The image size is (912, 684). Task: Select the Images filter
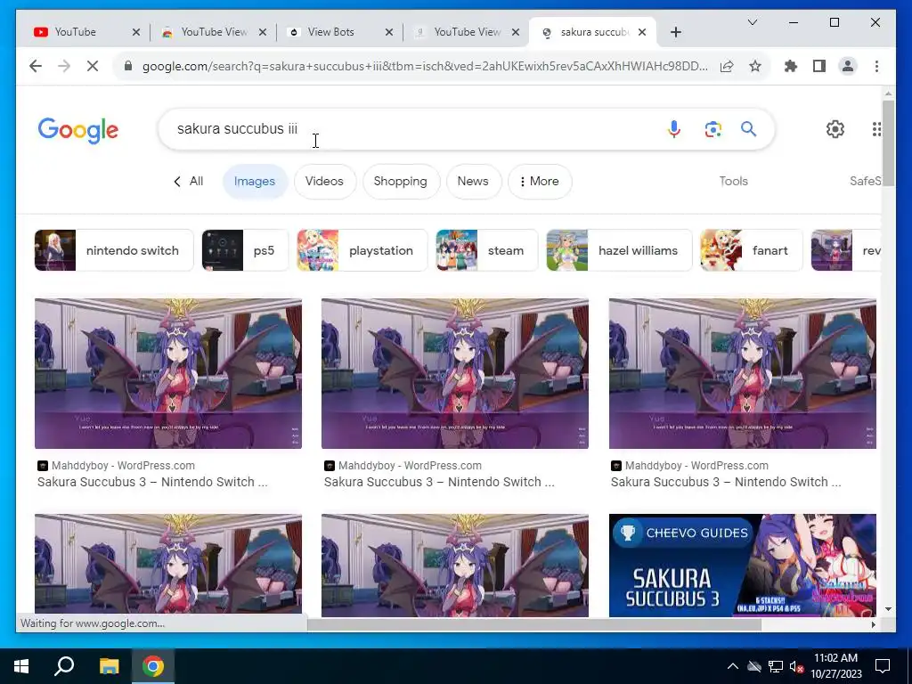tap(255, 182)
